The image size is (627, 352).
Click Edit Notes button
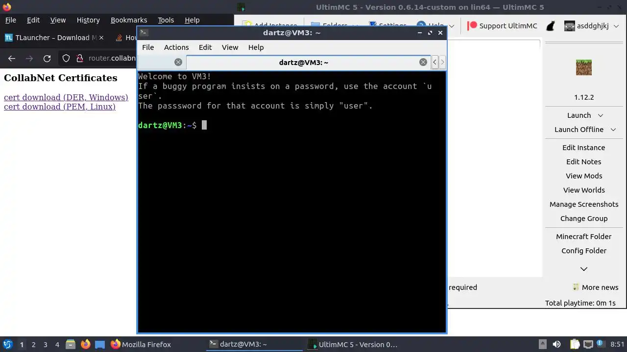(x=584, y=162)
